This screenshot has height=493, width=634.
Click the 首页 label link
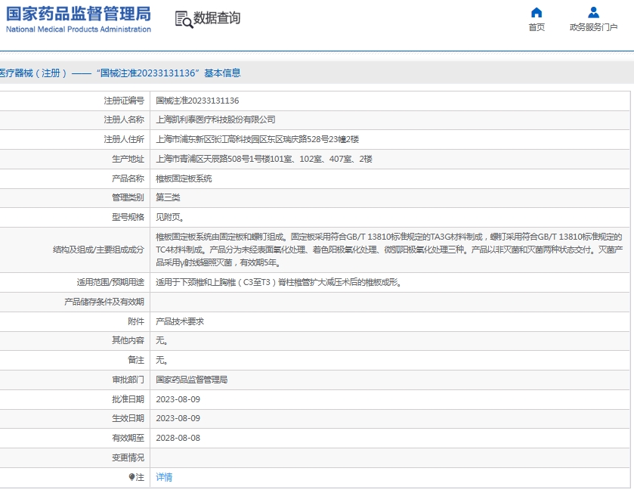point(537,27)
